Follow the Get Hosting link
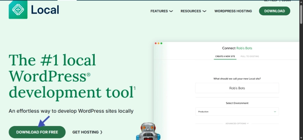This screenshot has height=140, width=303. (x=87, y=132)
